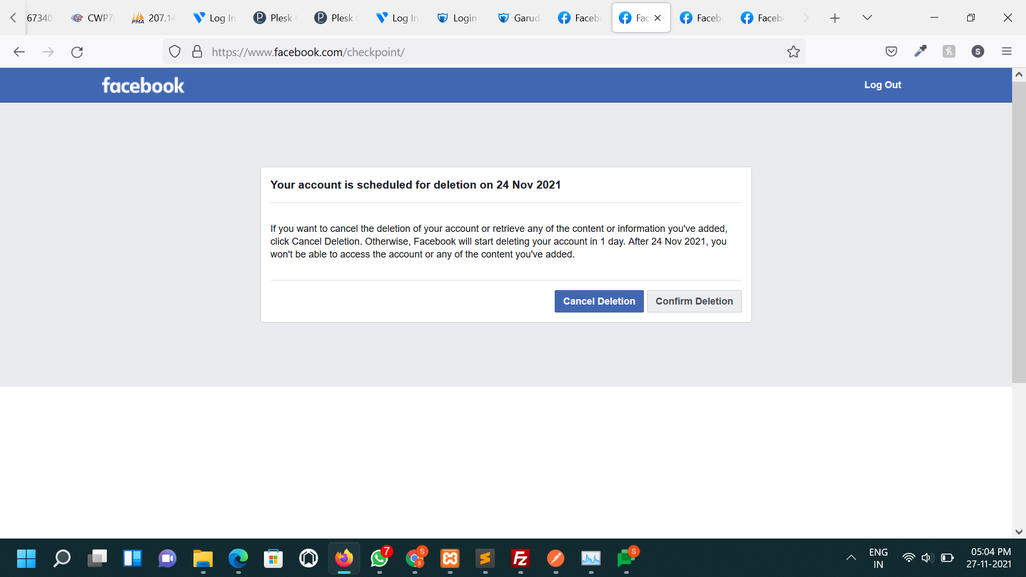Click the Cancel Deletion button
This screenshot has height=577, width=1026.
click(x=599, y=301)
